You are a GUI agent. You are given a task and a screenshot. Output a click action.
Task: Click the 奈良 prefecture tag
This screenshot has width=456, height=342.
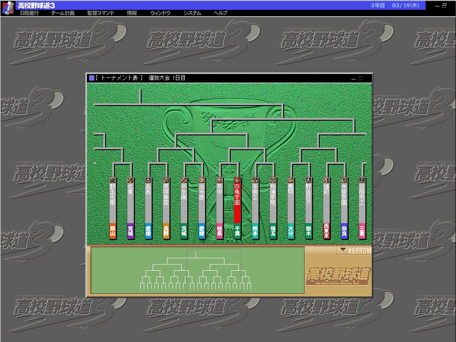pos(344,231)
